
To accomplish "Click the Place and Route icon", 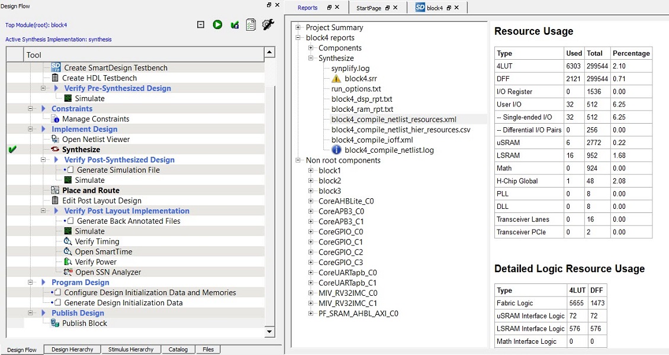I will (56, 191).
